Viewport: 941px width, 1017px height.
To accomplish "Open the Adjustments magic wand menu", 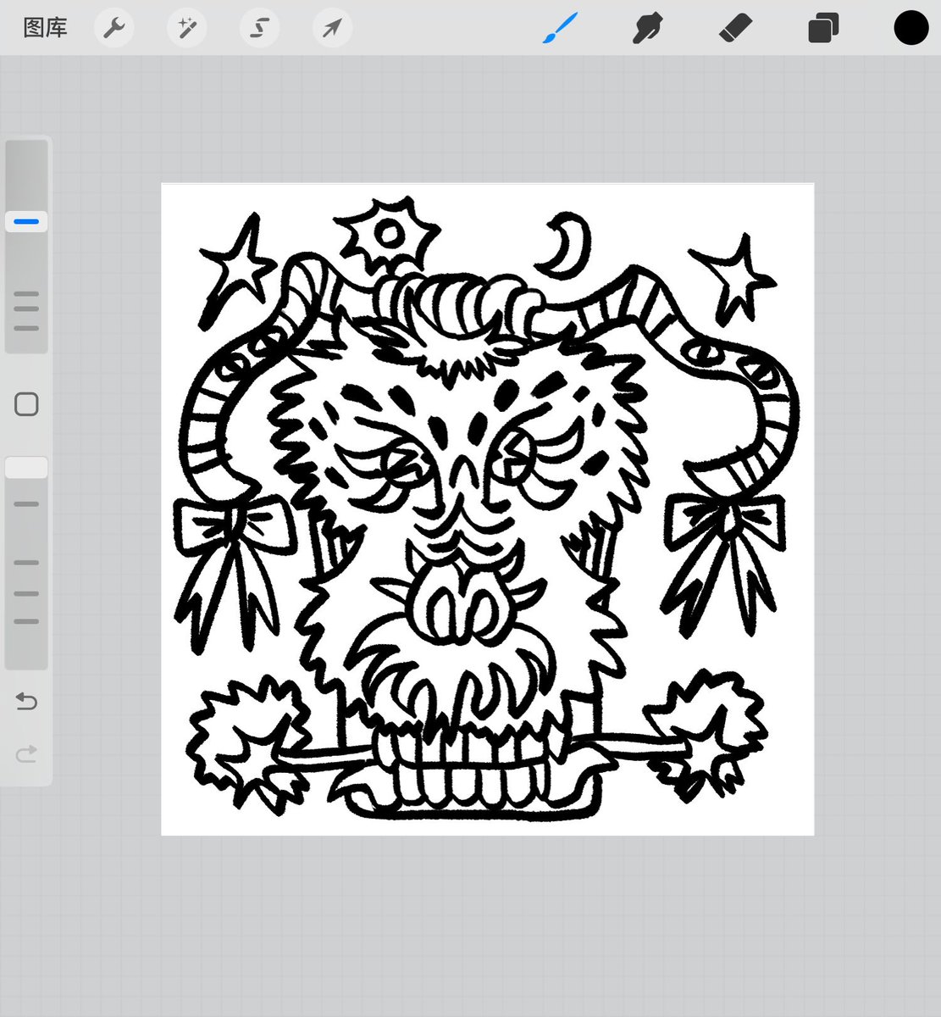I will 186,28.
